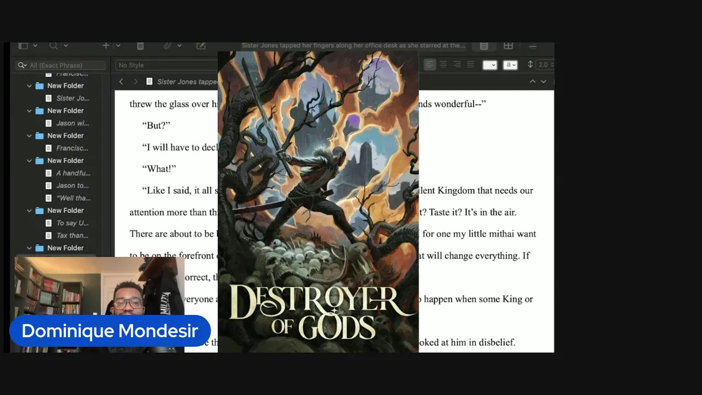Screen dimensions: 702x395
Task: Go to previous document with up chevron
Action: click(532, 82)
